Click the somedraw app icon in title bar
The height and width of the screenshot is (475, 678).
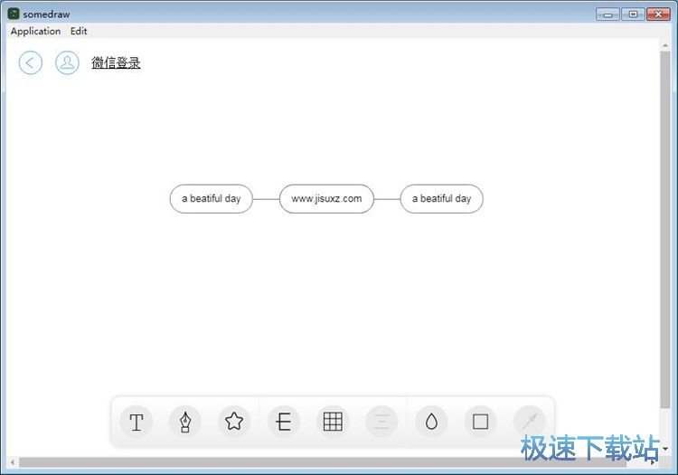[x=14, y=14]
